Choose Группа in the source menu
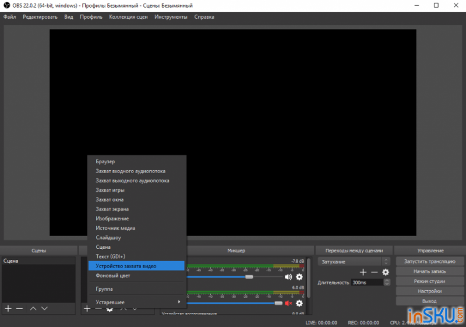This screenshot has width=466, height=327. [x=136, y=289]
